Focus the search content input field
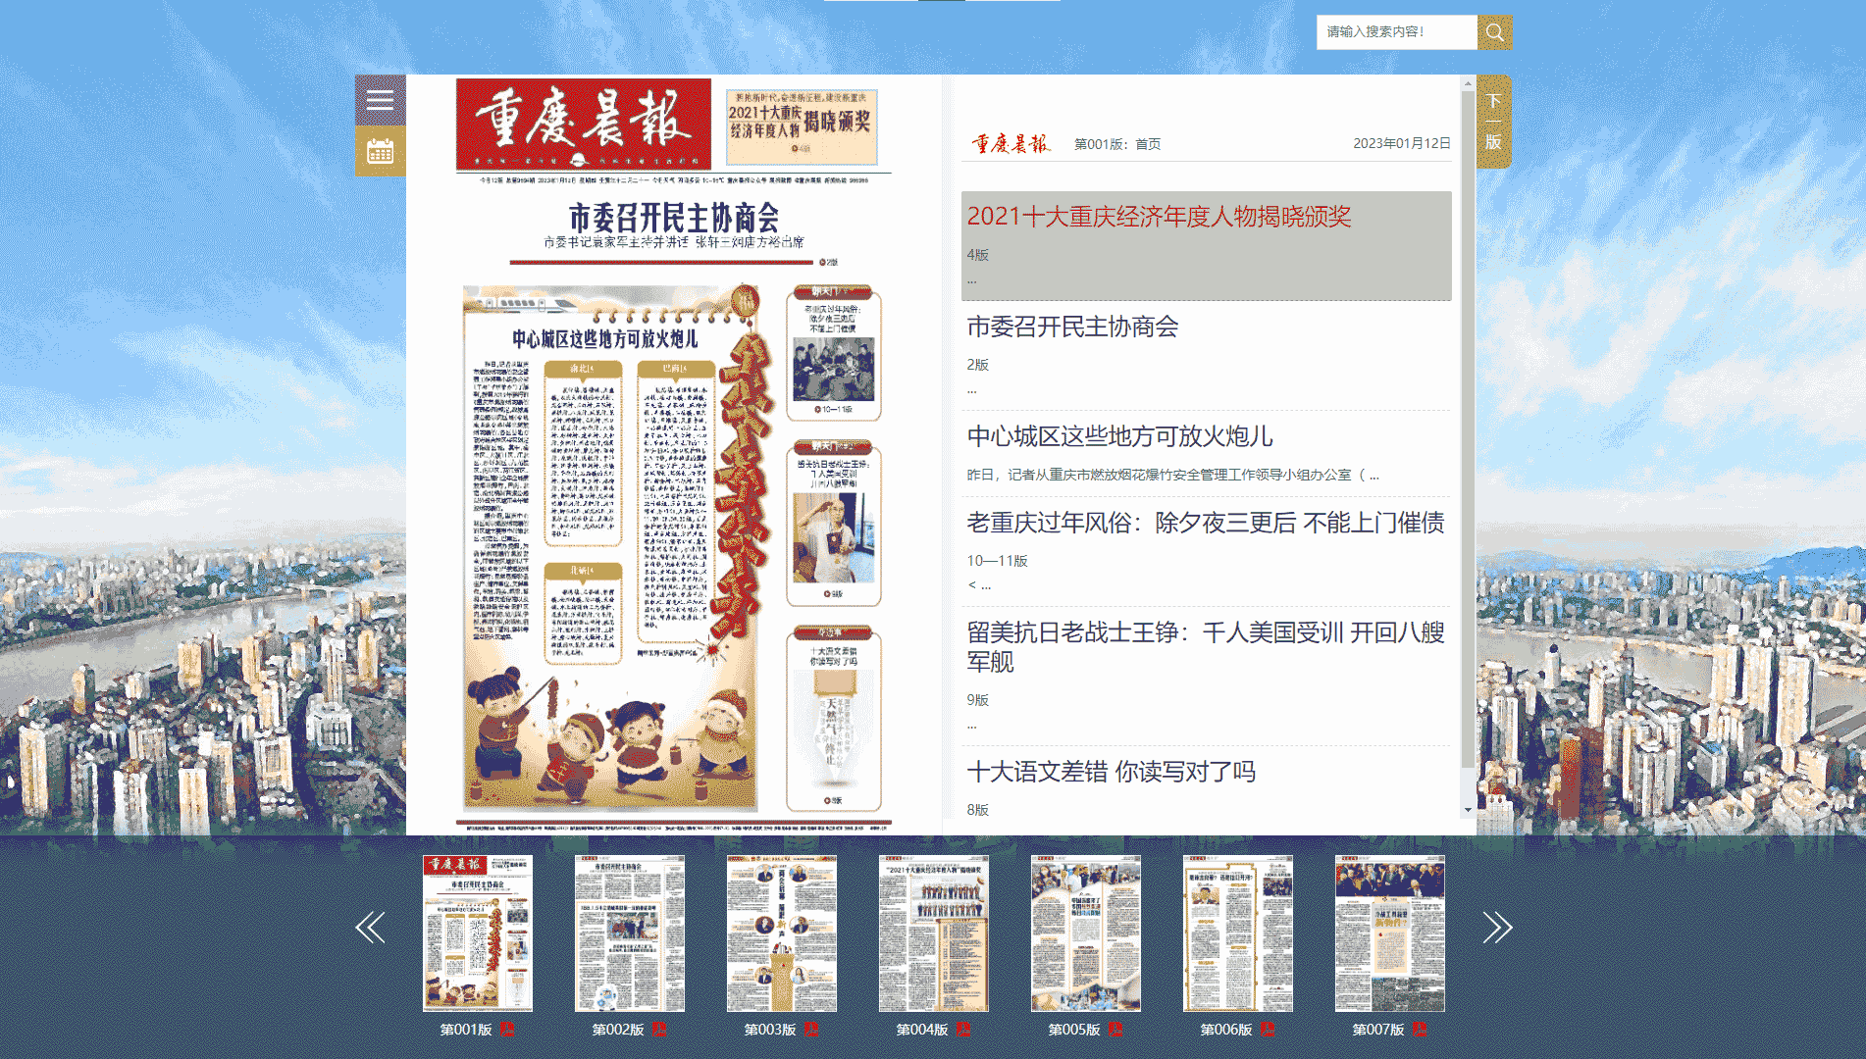 point(1396,32)
